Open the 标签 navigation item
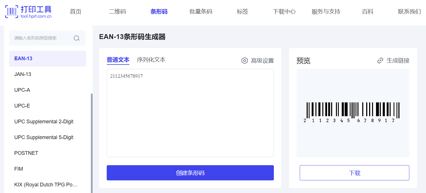This screenshot has width=426, height=193. click(x=242, y=11)
